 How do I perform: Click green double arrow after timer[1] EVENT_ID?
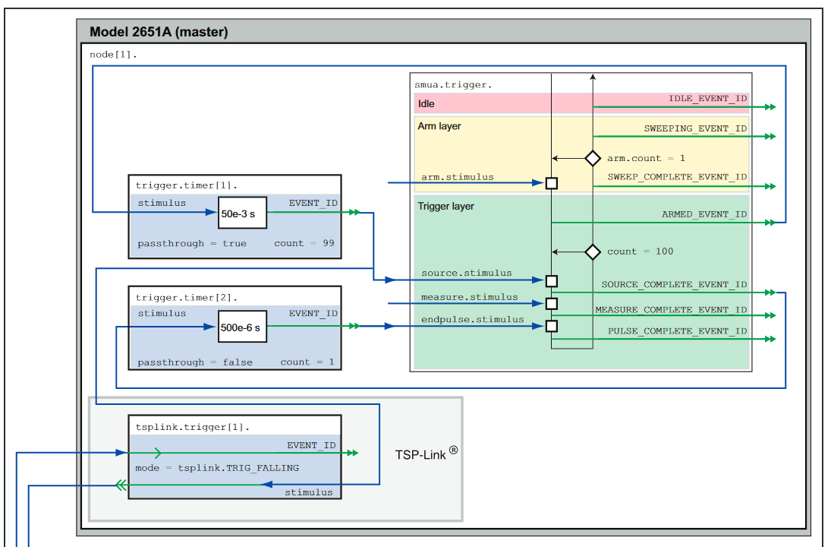(x=354, y=213)
